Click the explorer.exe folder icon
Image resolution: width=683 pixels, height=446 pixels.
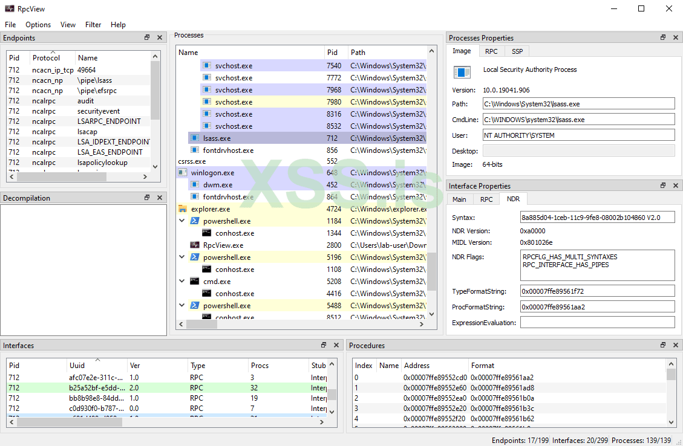point(183,209)
